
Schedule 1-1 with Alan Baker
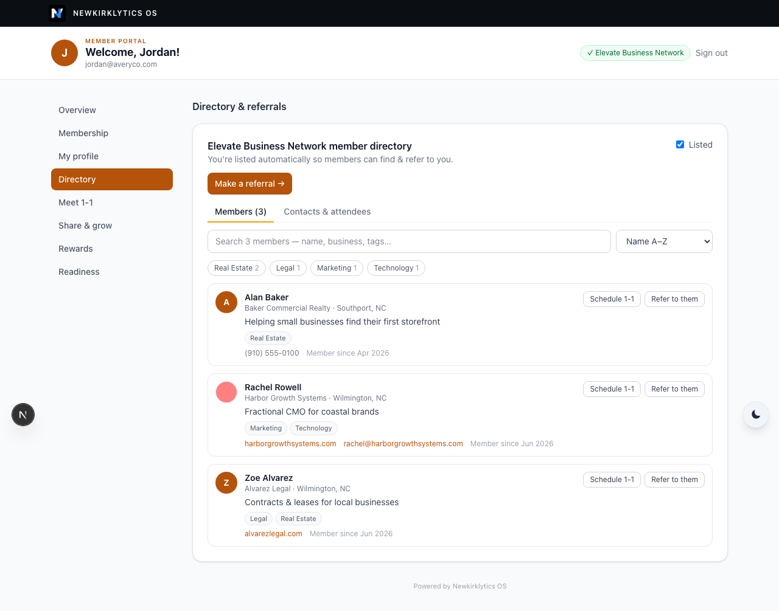[x=612, y=299]
